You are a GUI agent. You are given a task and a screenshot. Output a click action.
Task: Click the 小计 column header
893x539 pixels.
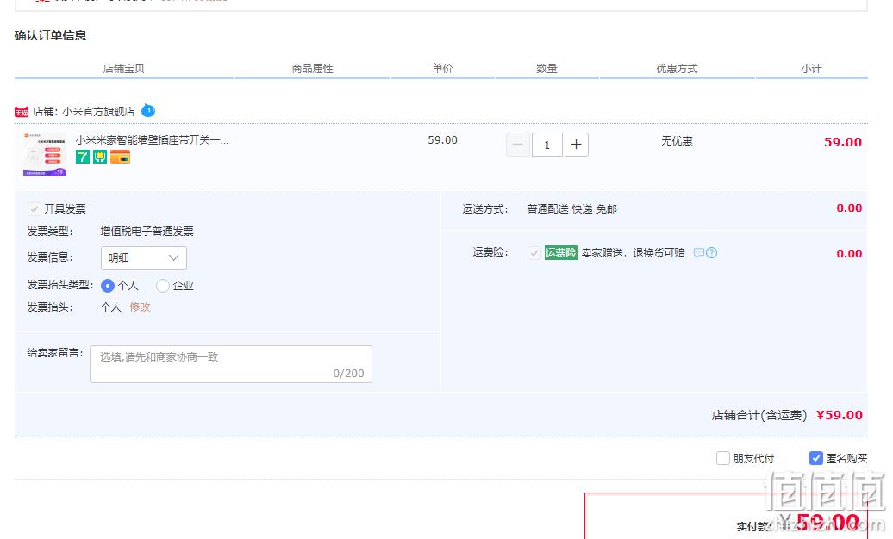tap(812, 69)
